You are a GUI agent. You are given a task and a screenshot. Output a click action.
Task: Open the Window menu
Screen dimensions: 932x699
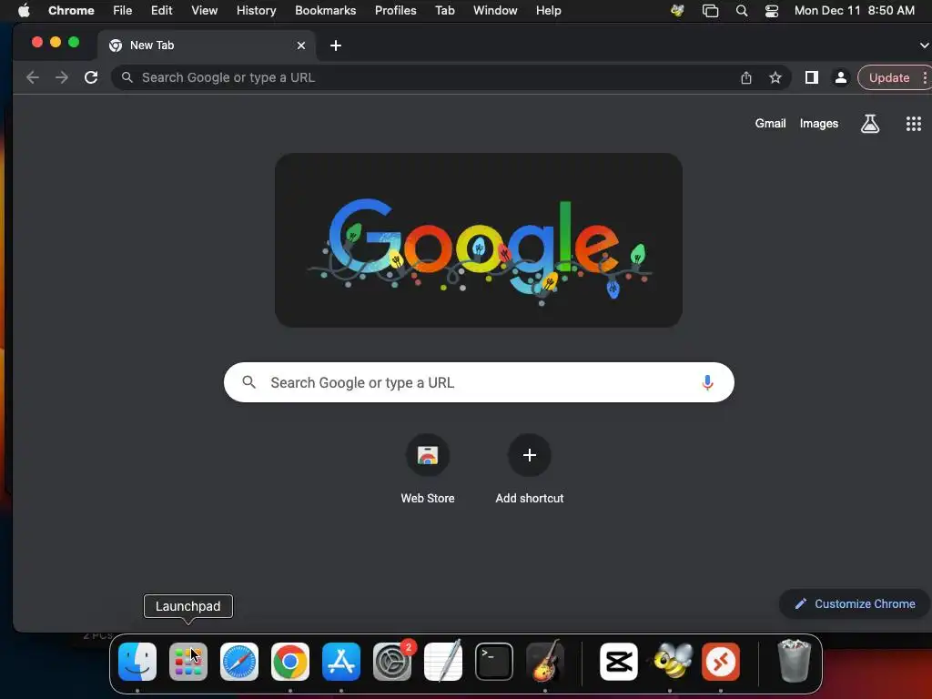pyautogui.click(x=495, y=10)
